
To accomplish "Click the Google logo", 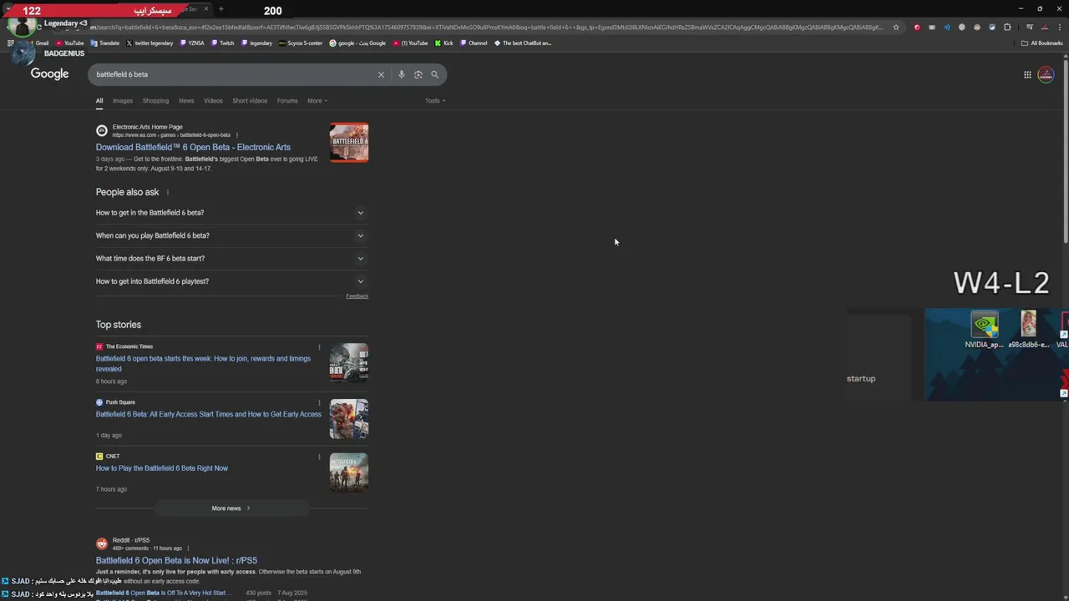I will [x=49, y=74].
